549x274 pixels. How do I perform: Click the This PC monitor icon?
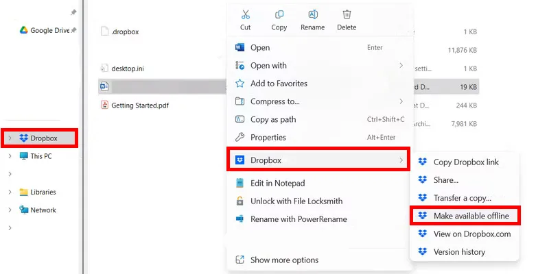[x=24, y=156]
